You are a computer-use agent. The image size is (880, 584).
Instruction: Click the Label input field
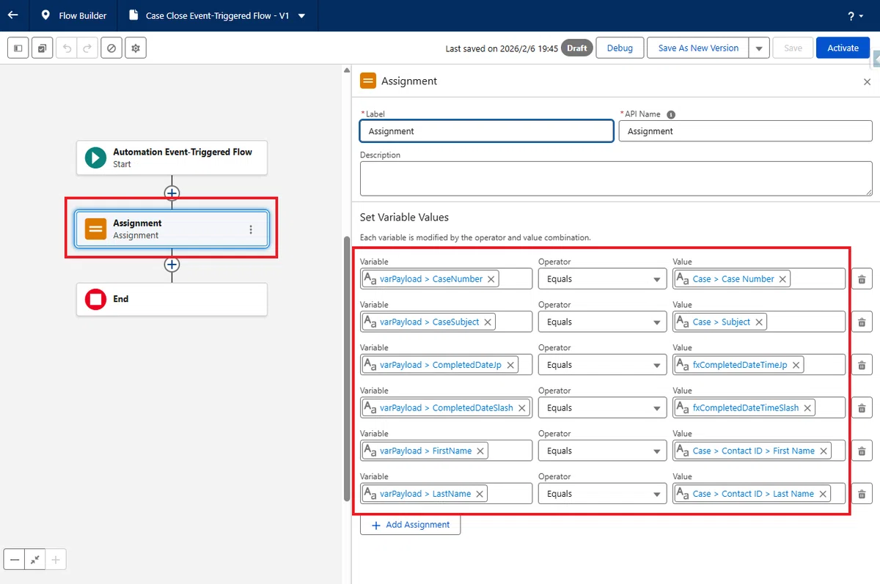(x=487, y=131)
